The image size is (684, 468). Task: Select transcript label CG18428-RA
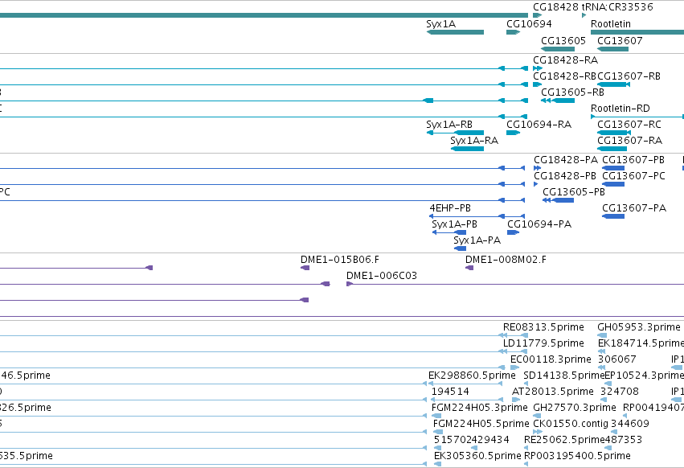[565, 60]
